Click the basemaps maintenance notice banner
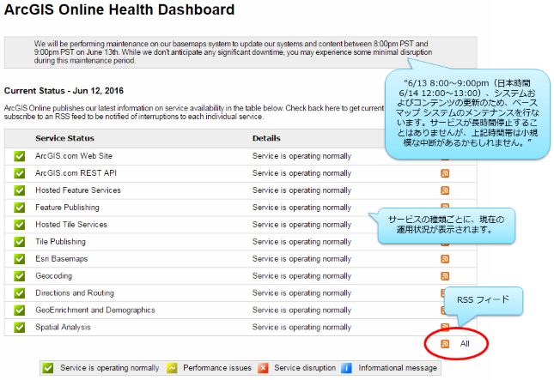Screen dimensions: 554x380 point(240,52)
